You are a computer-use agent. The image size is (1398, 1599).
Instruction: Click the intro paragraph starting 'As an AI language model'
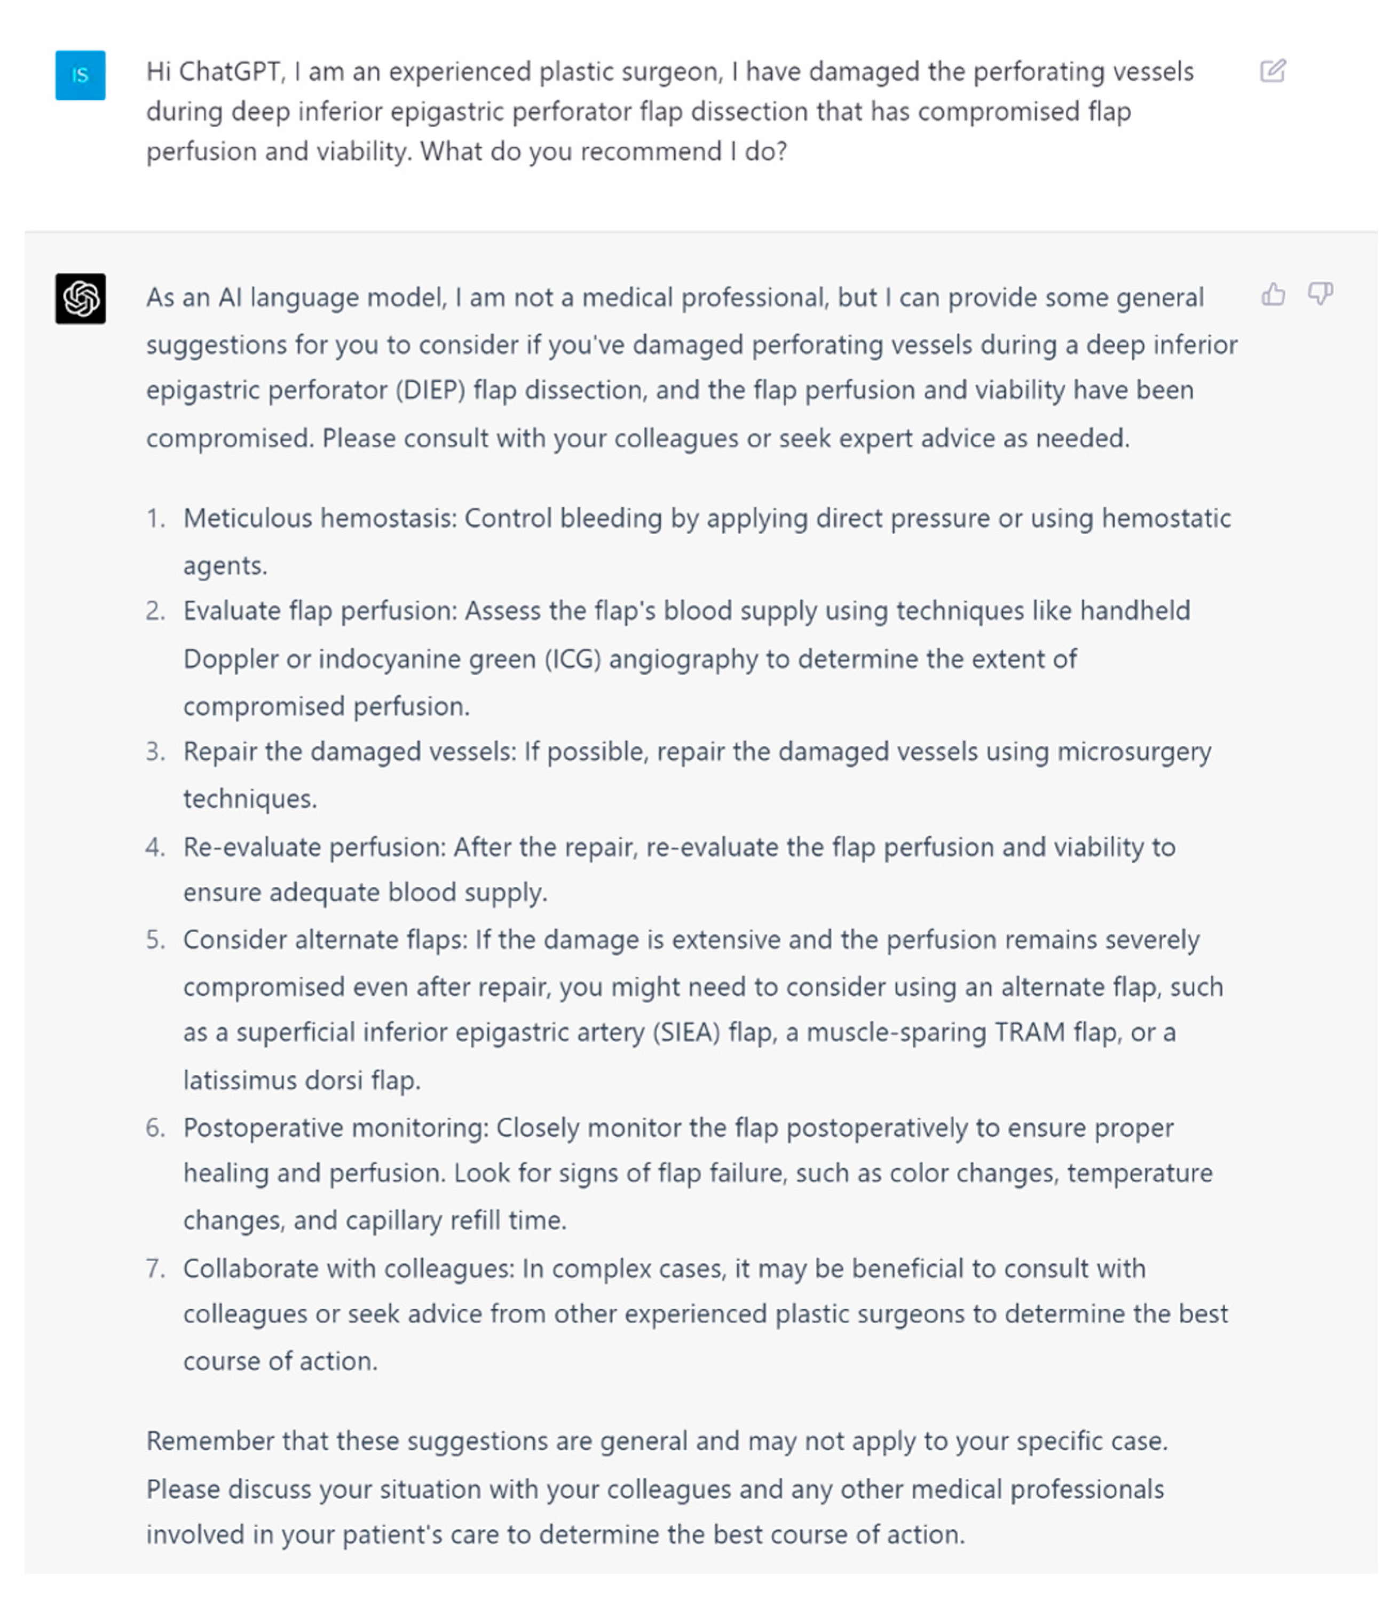tap(692, 367)
